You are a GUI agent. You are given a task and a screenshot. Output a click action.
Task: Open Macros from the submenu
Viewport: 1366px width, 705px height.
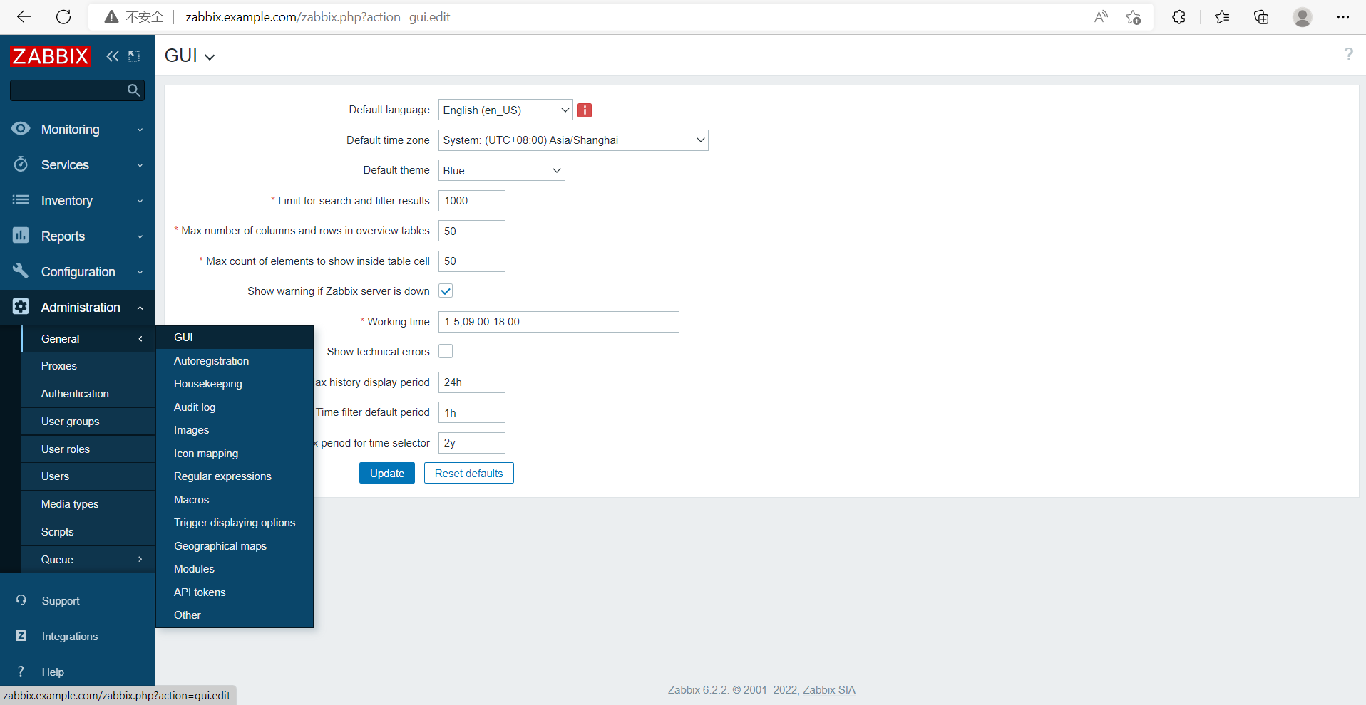point(235,500)
